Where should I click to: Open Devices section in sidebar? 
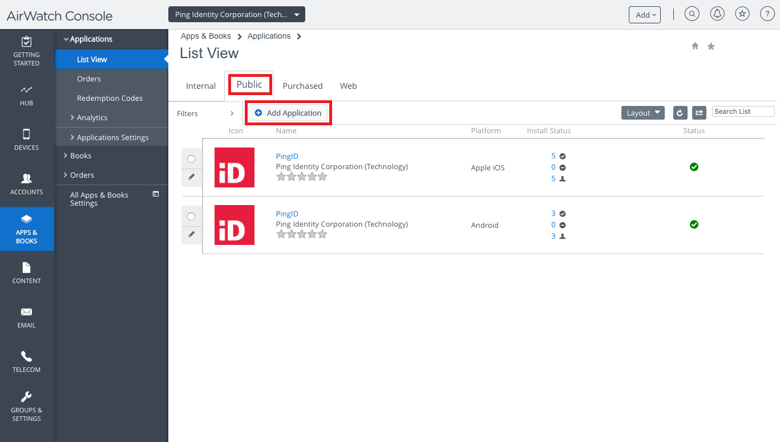coord(27,140)
